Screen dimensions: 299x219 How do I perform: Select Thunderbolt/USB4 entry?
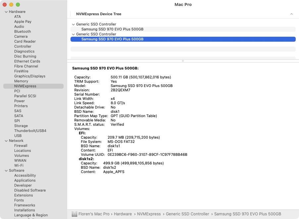[30, 131]
